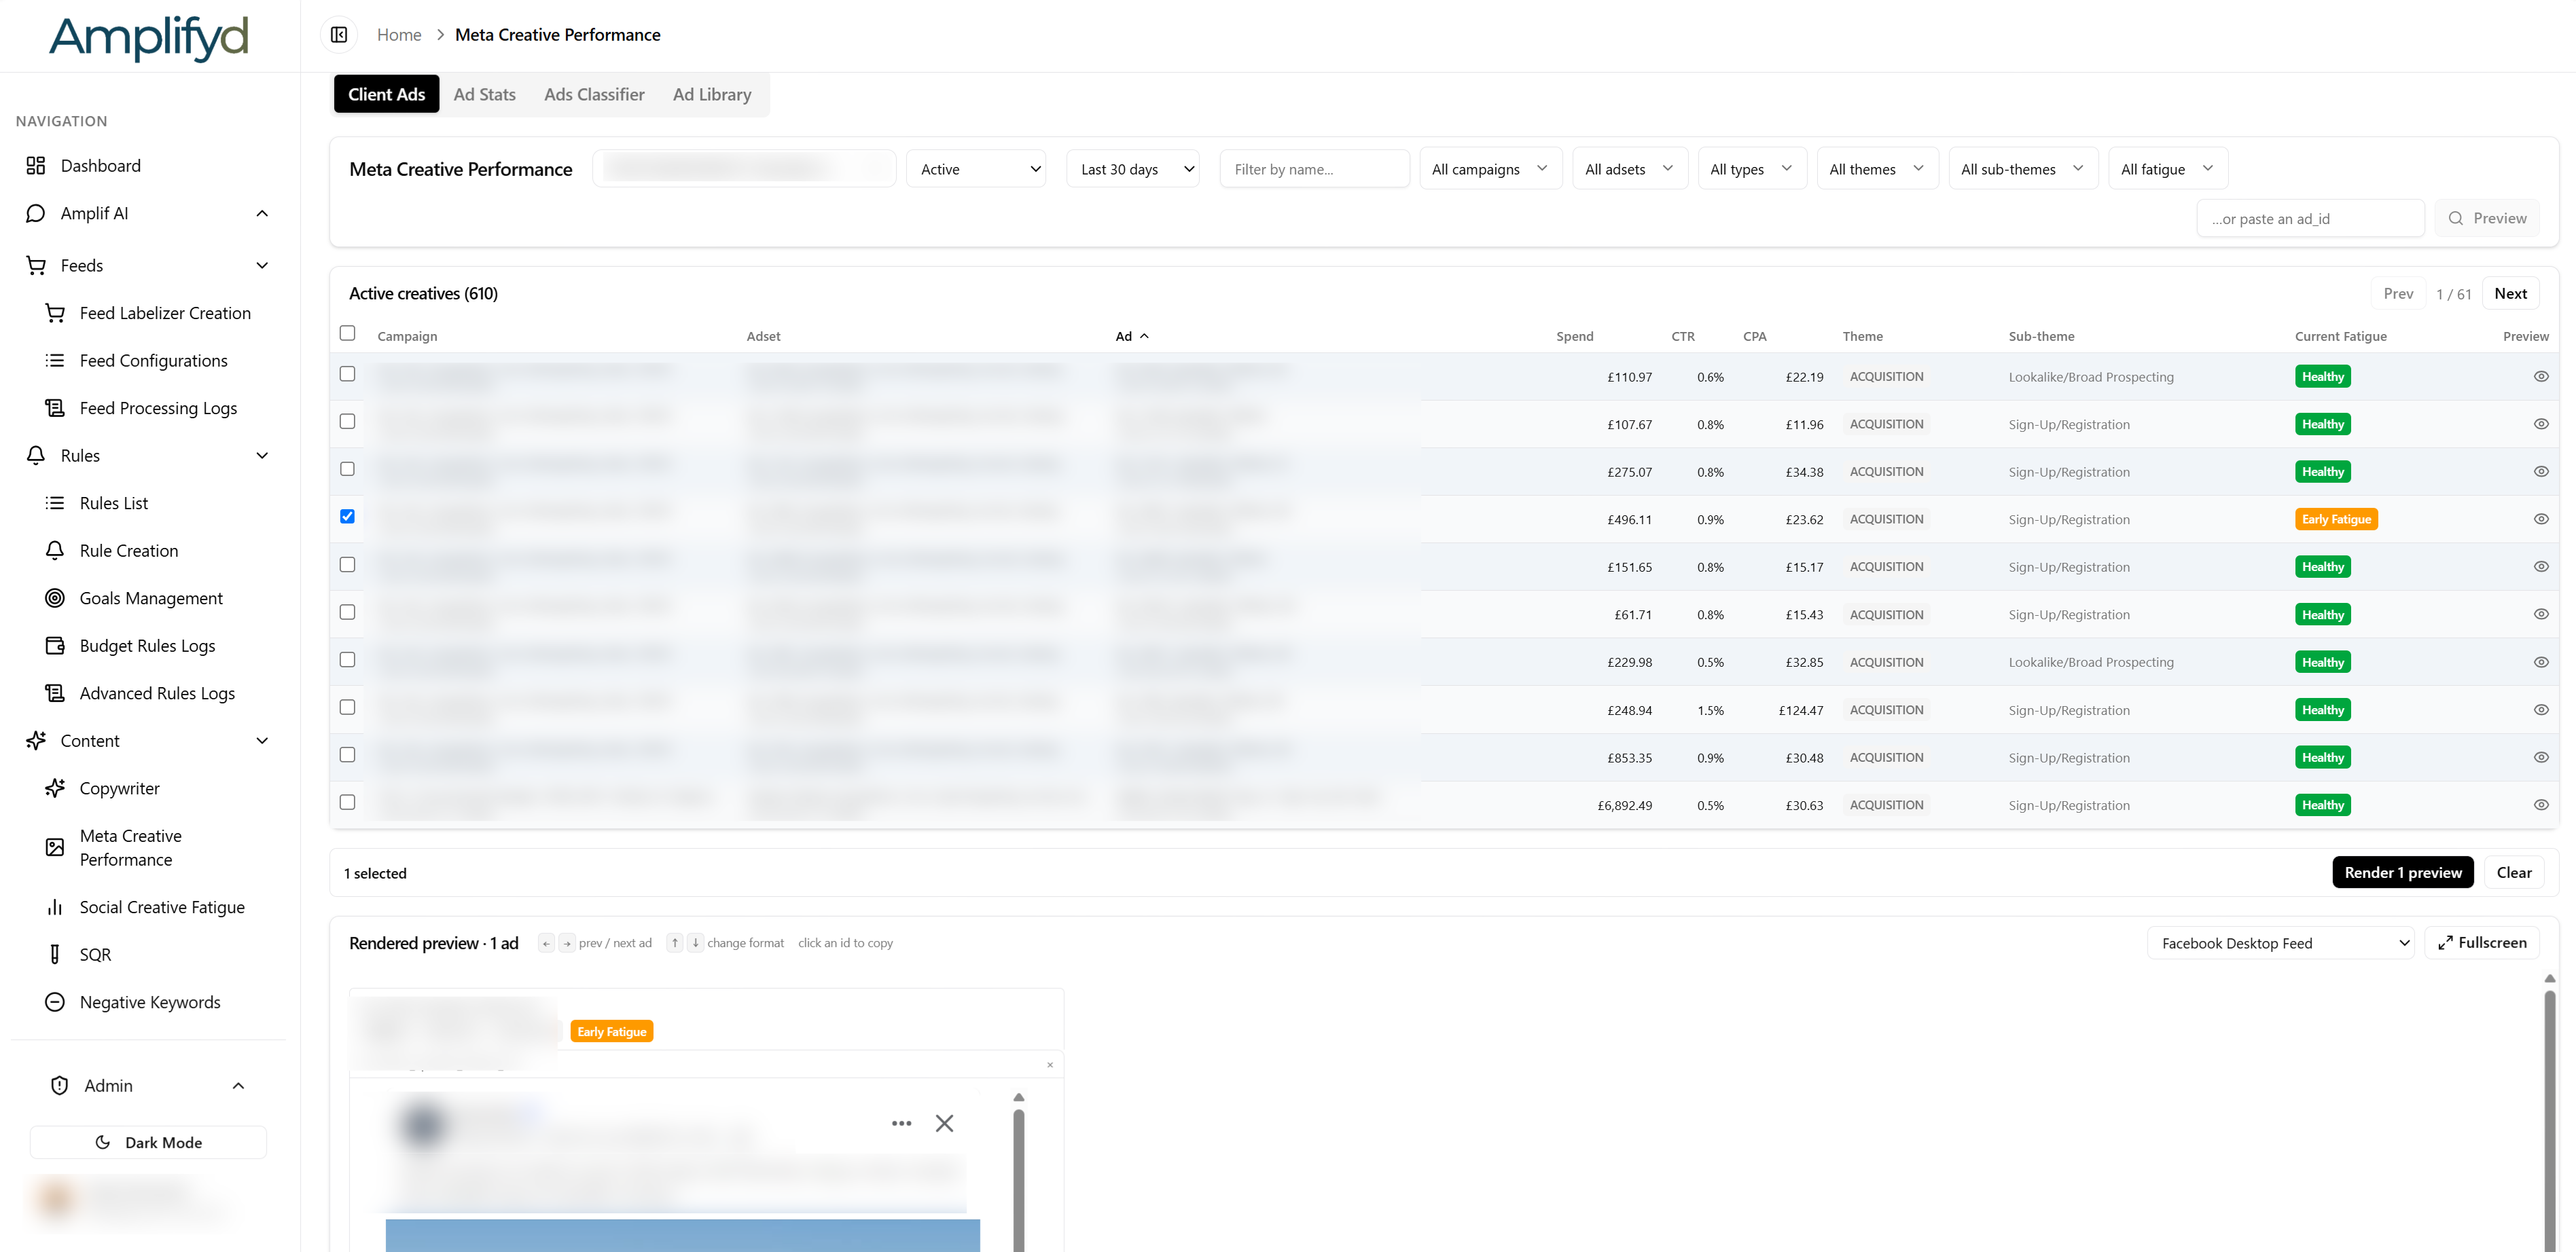Clear the current selection
This screenshot has width=2576, height=1252.
click(x=2514, y=873)
